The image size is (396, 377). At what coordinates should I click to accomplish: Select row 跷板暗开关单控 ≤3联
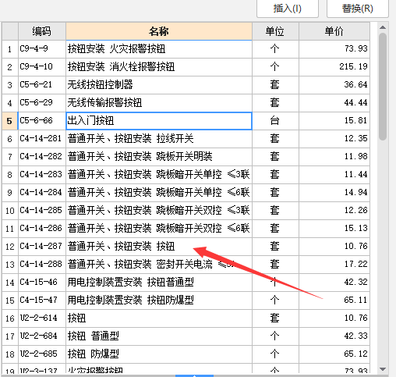click(159, 175)
